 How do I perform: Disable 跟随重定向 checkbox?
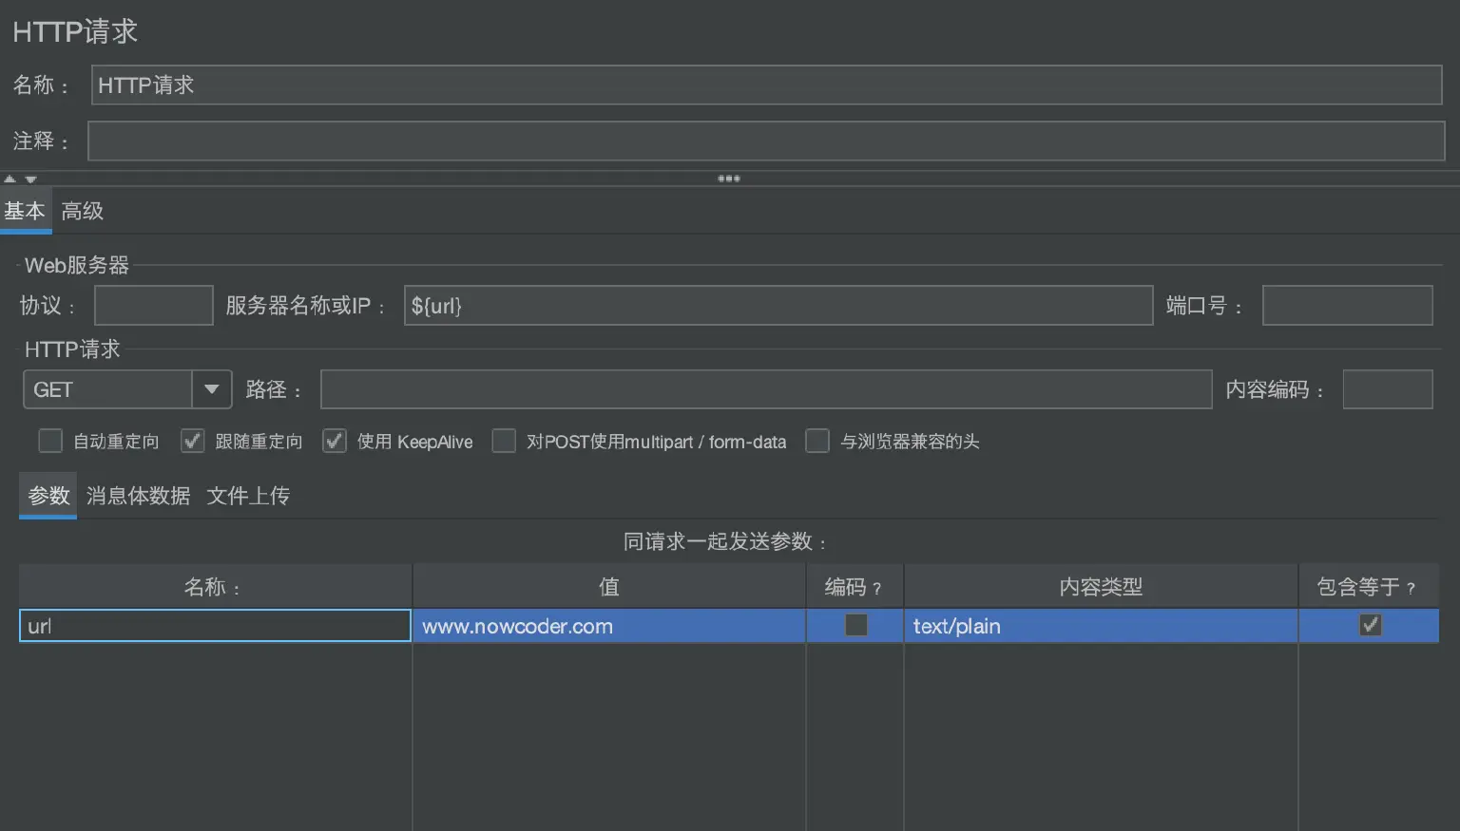pyautogui.click(x=192, y=440)
